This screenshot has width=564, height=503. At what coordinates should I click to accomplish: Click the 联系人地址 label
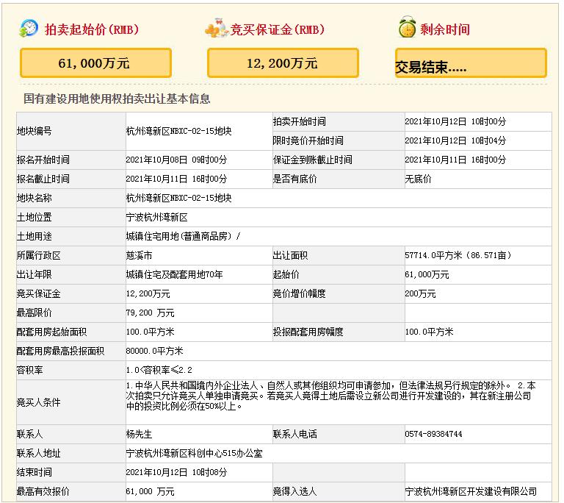click(39, 453)
